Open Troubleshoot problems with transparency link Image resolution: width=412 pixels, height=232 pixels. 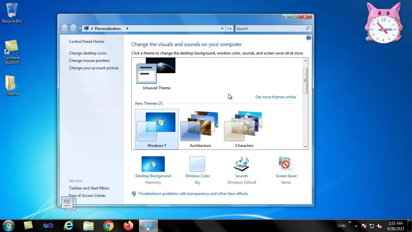pos(193,194)
